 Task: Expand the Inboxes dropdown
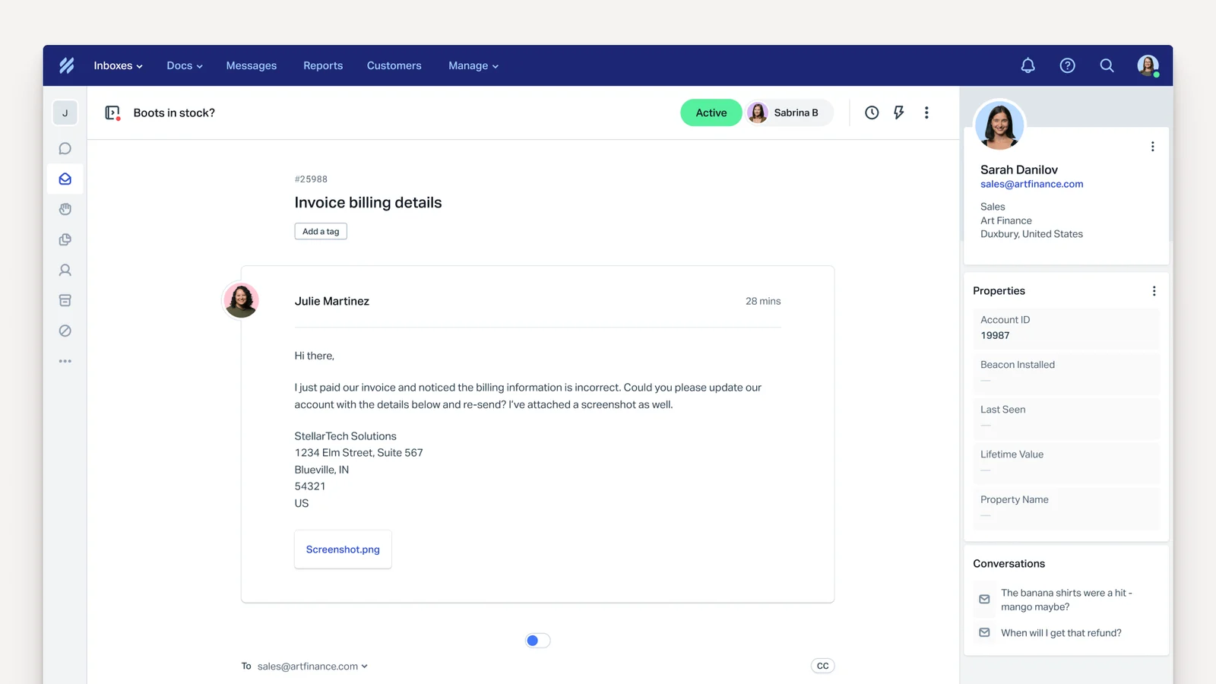point(117,65)
